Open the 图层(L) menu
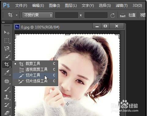 click(71, 5)
